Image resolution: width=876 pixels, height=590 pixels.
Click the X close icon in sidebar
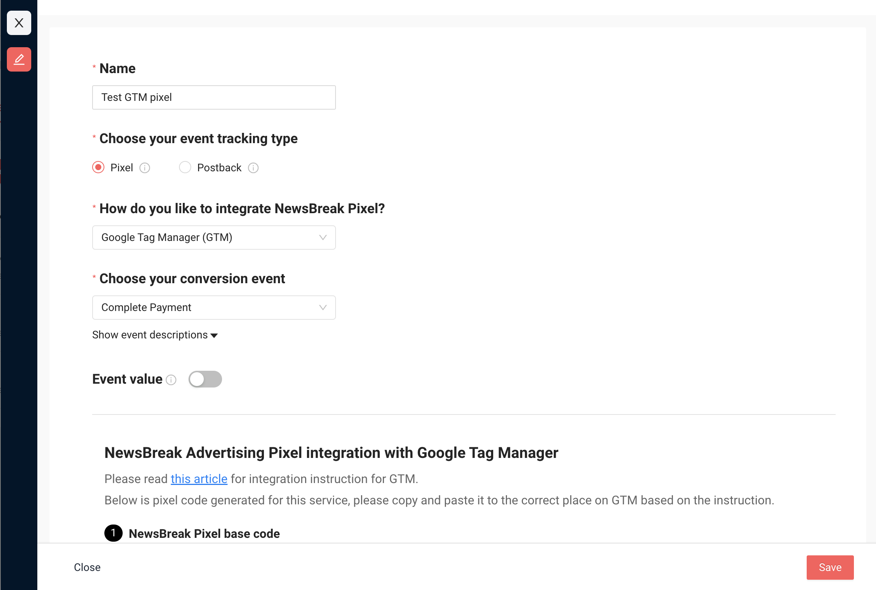click(x=19, y=23)
